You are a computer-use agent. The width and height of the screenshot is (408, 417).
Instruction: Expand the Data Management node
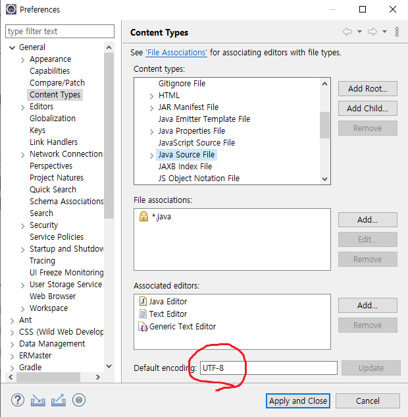12,345
